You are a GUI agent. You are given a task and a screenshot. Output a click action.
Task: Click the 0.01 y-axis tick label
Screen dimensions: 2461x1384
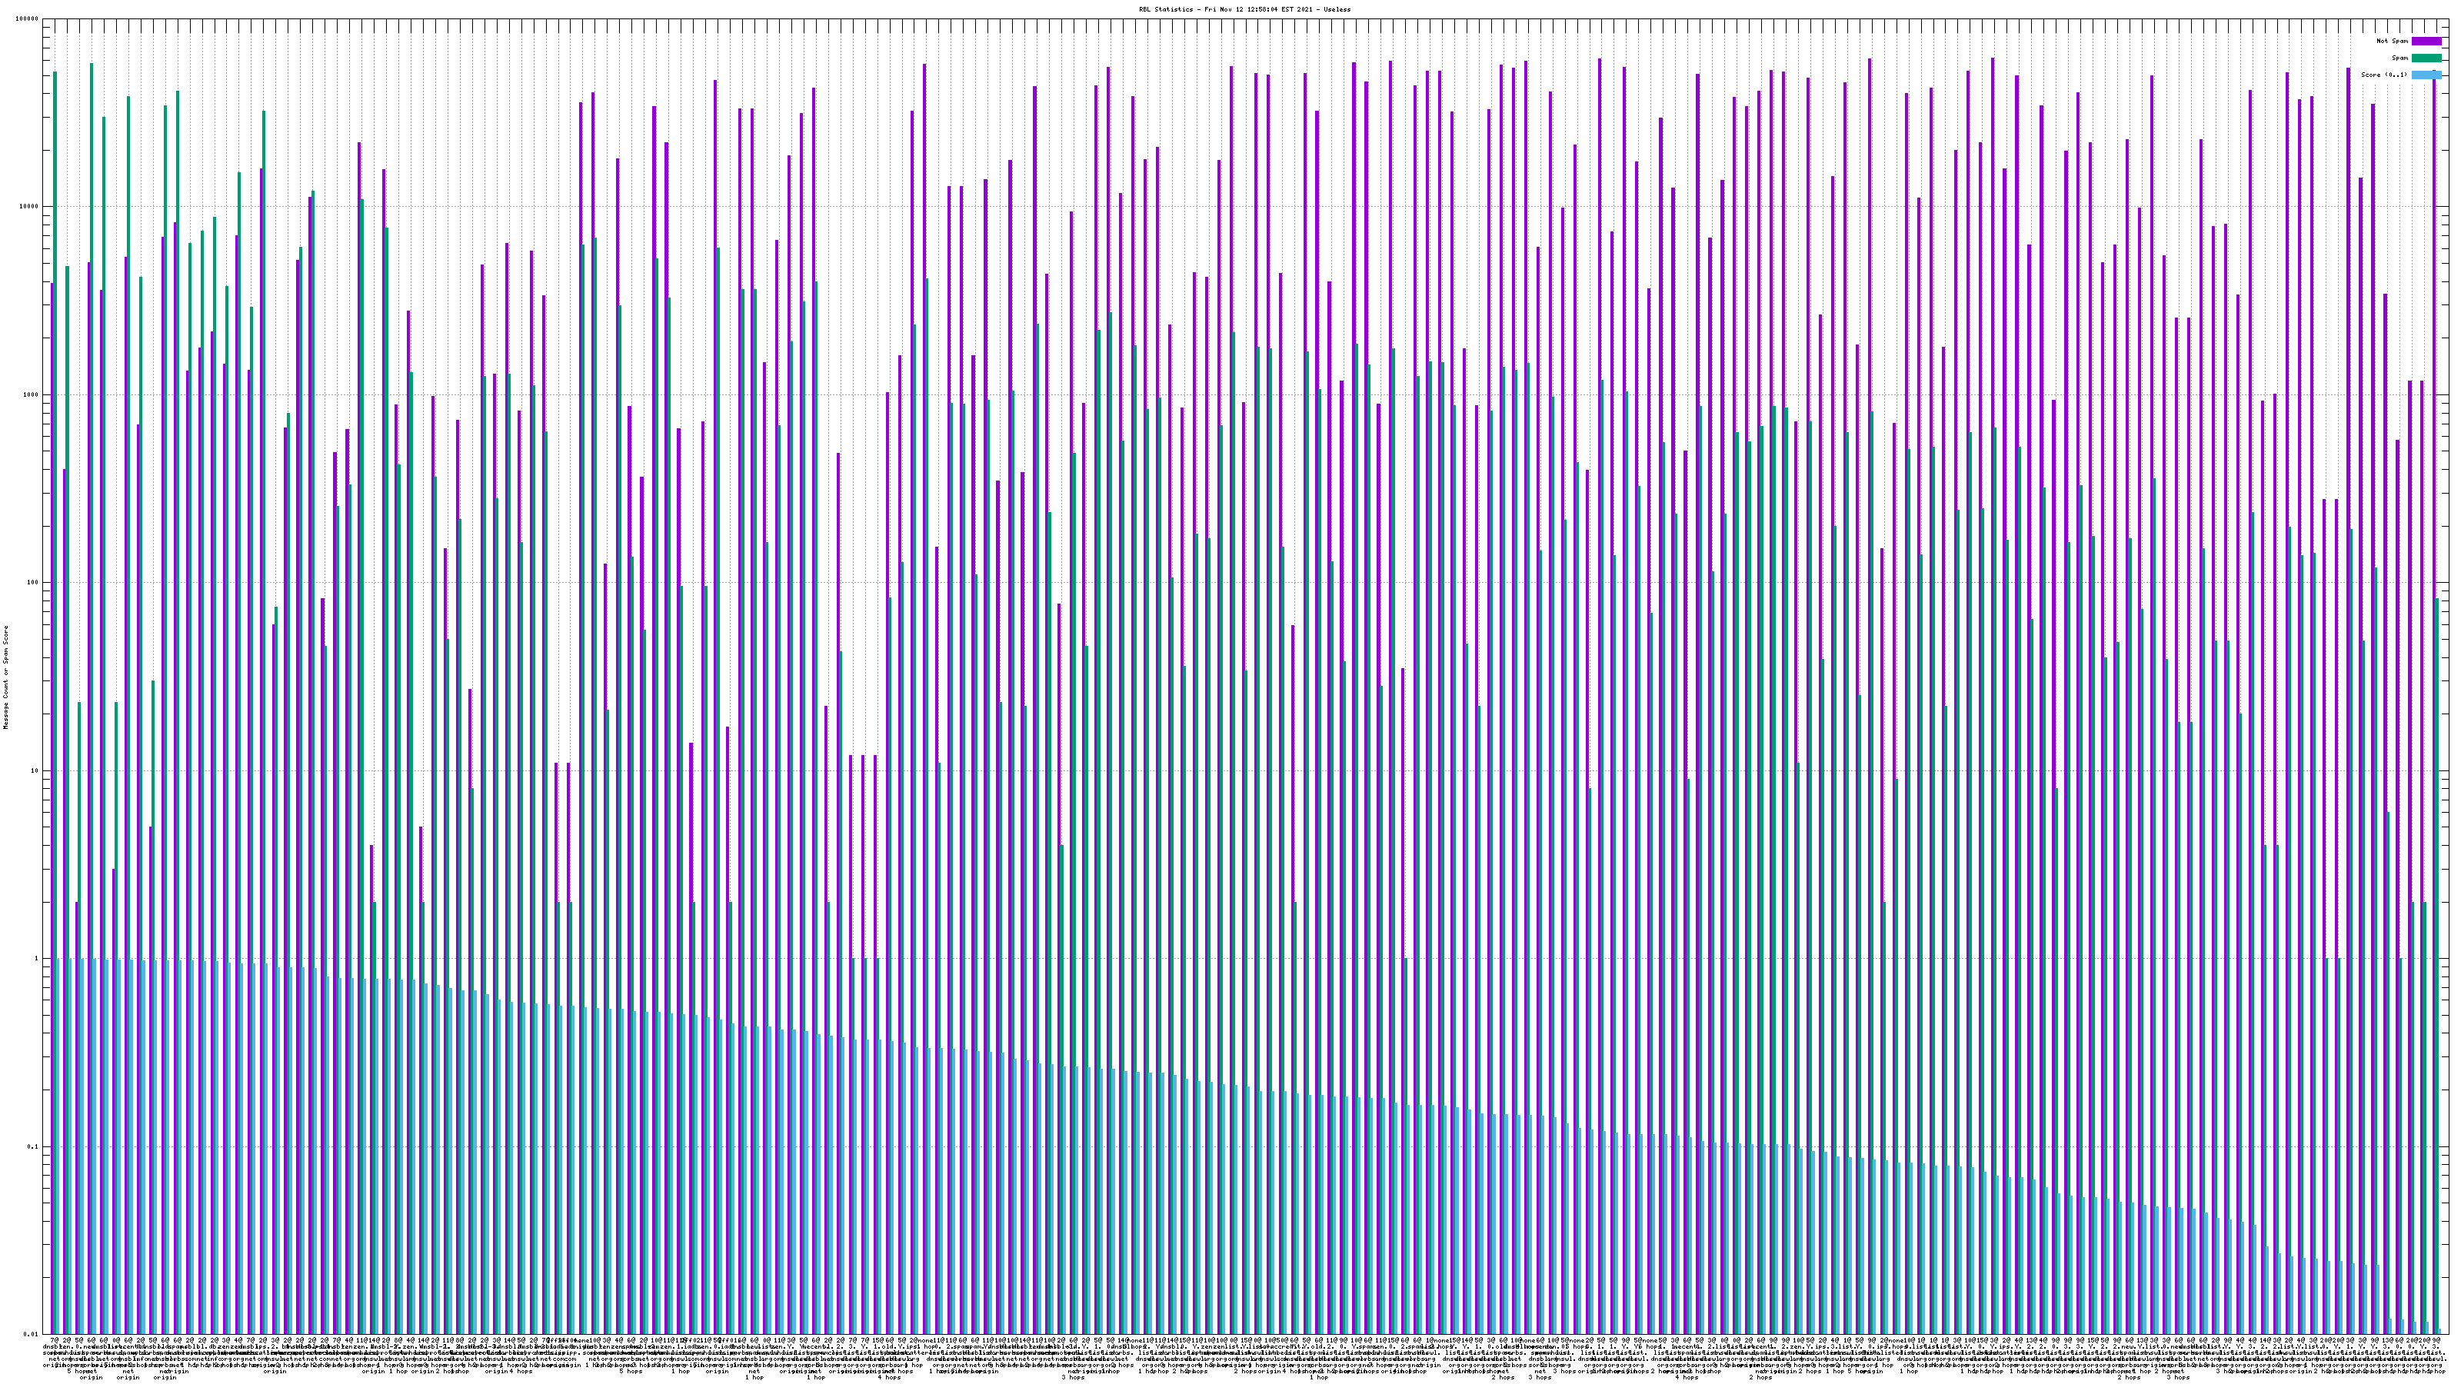tap(32, 1334)
